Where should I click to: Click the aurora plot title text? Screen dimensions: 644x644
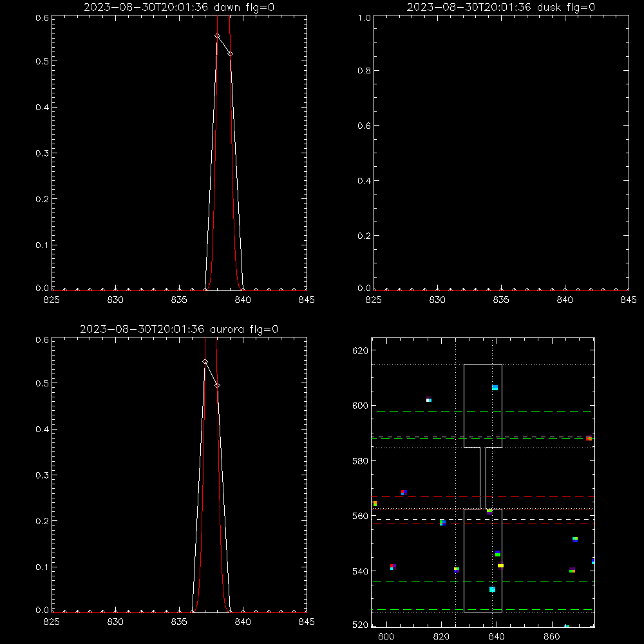[x=179, y=329]
